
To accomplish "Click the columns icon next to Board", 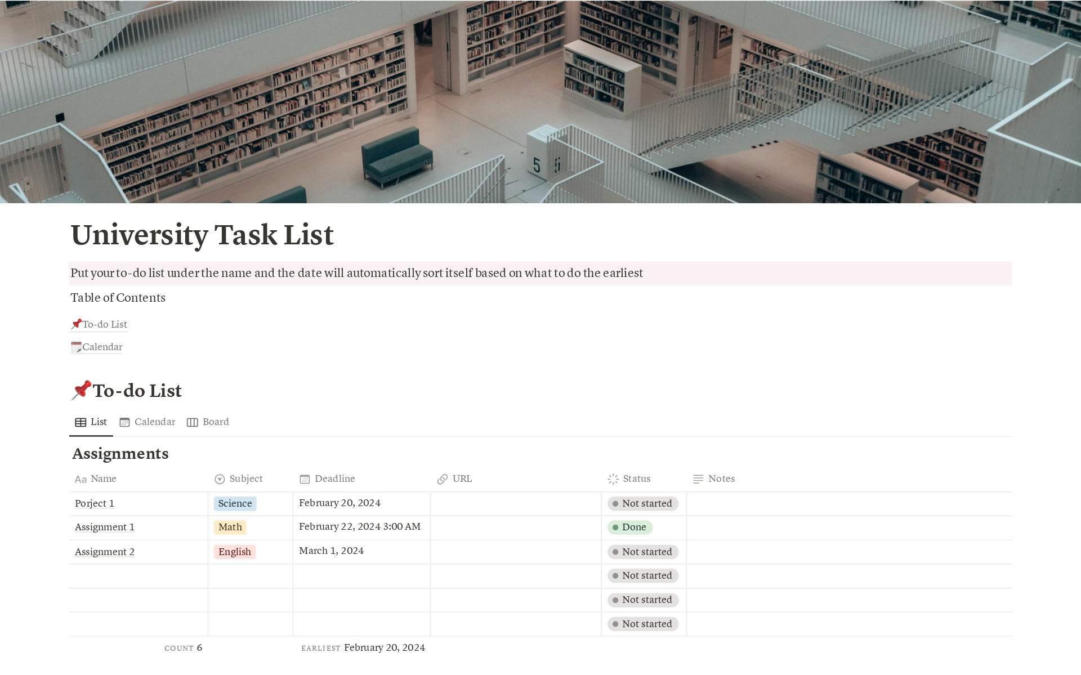I will [x=191, y=422].
